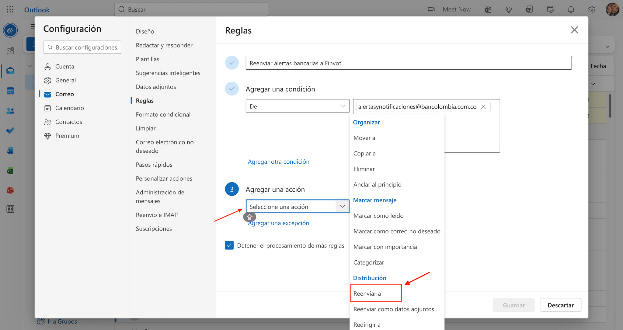Click Agregar otra condición link
Image resolution: width=623 pixels, height=330 pixels.
278,162
